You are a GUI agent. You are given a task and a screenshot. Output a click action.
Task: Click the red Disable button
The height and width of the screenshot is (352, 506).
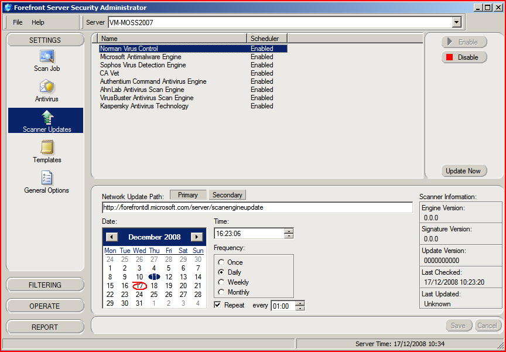(464, 57)
